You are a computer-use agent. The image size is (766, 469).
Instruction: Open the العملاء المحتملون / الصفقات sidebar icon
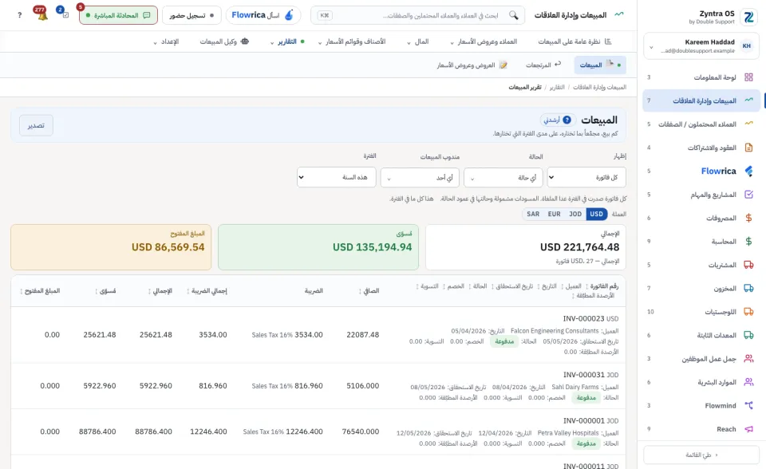click(748, 124)
